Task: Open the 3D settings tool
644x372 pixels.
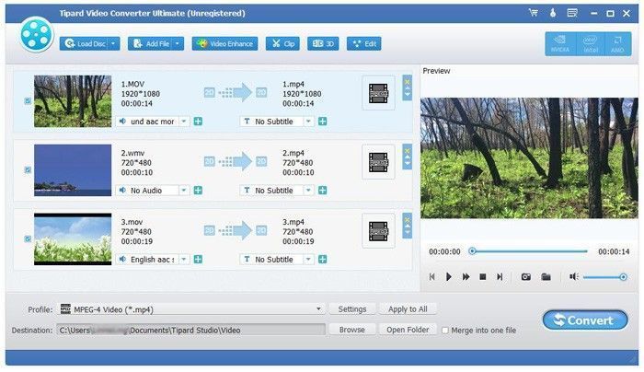Action: point(322,43)
